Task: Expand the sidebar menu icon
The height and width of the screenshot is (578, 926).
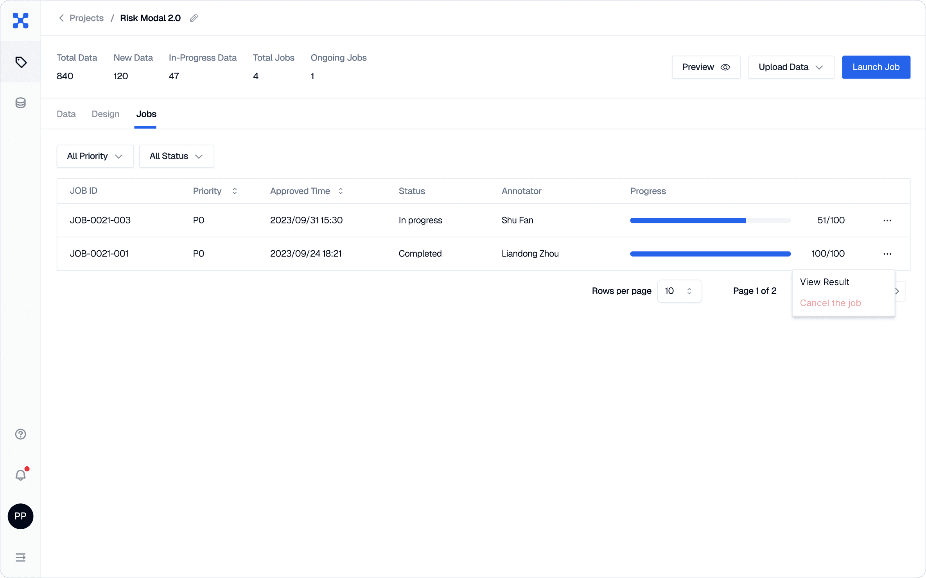Action: coord(21,557)
